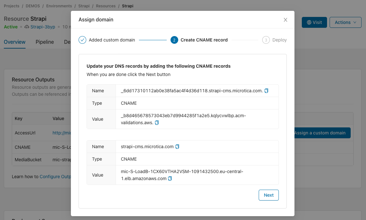Click the cloud icon beside Strapi-3byp

click(x=27, y=27)
